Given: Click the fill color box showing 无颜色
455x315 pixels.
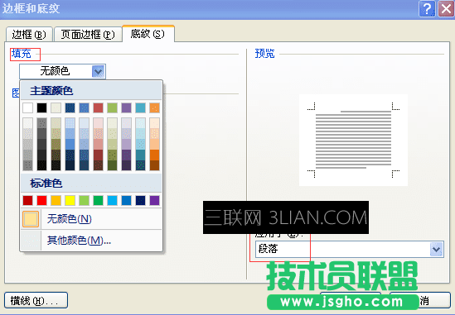Looking at the screenshot, I should [x=62, y=71].
